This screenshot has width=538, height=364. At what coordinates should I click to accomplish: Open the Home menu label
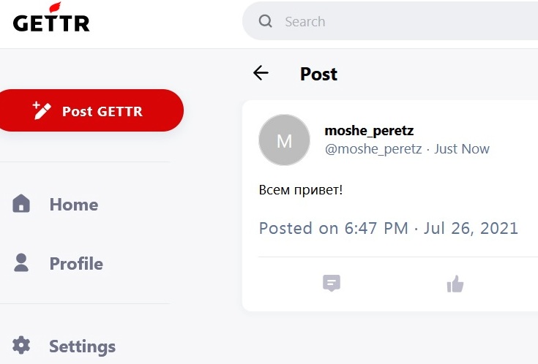pos(74,205)
